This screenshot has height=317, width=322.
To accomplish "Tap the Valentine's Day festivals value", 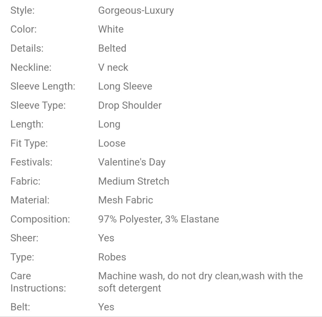I will pos(132,162).
